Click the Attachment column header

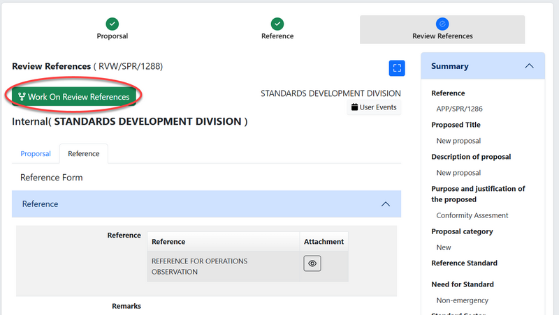coord(324,242)
